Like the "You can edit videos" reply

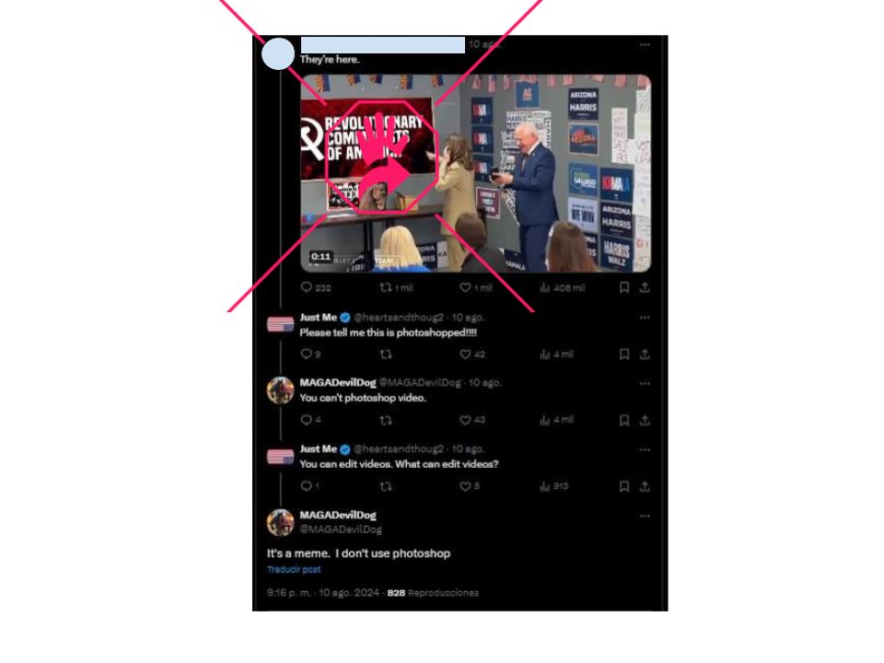469,486
